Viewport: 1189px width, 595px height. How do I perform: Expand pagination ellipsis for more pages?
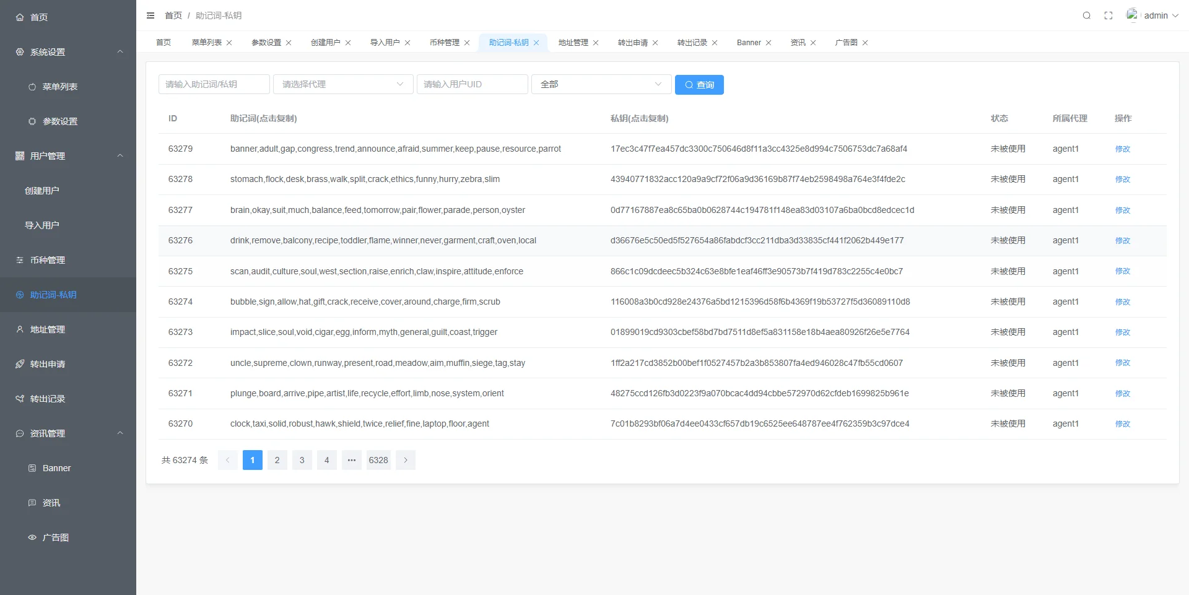pyautogui.click(x=351, y=460)
